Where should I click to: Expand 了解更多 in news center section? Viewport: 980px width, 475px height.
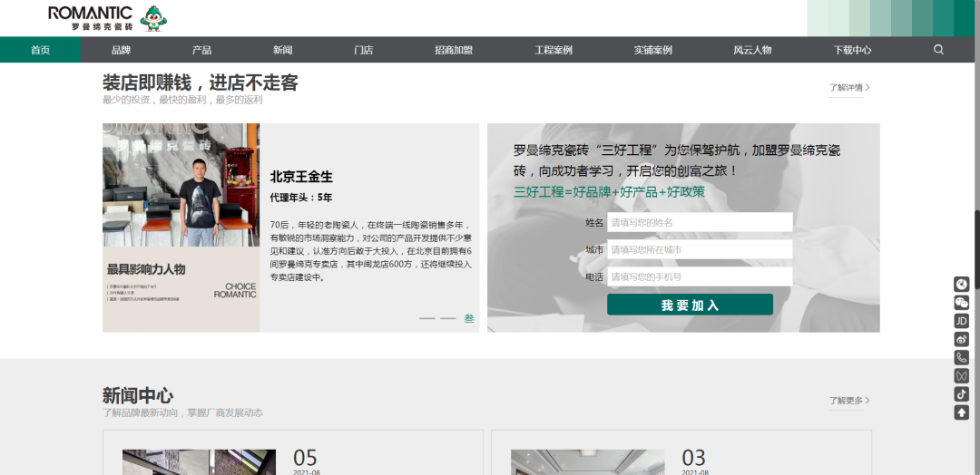click(848, 401)
